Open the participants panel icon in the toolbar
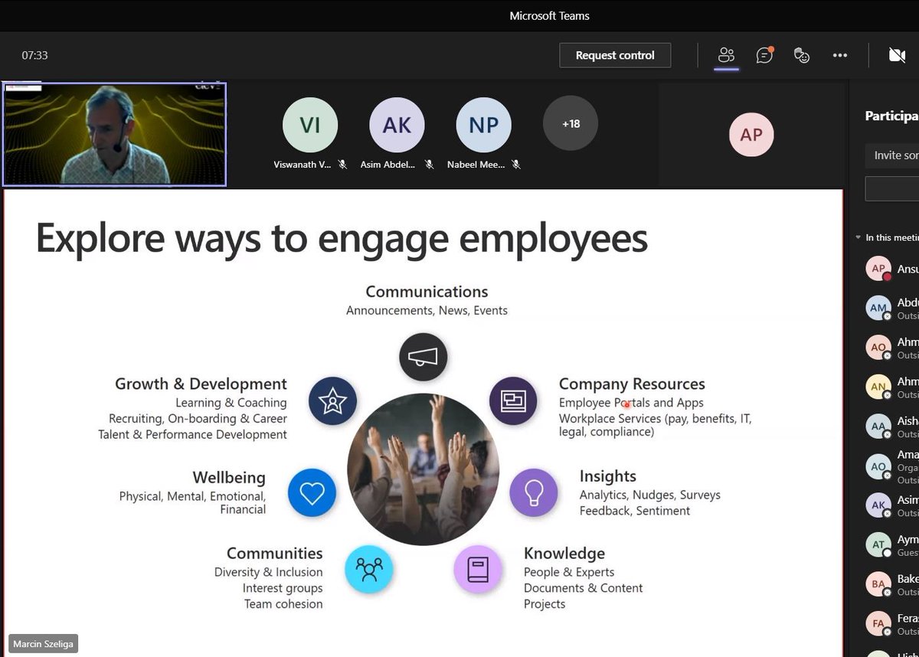 click(x=726, y=55)
